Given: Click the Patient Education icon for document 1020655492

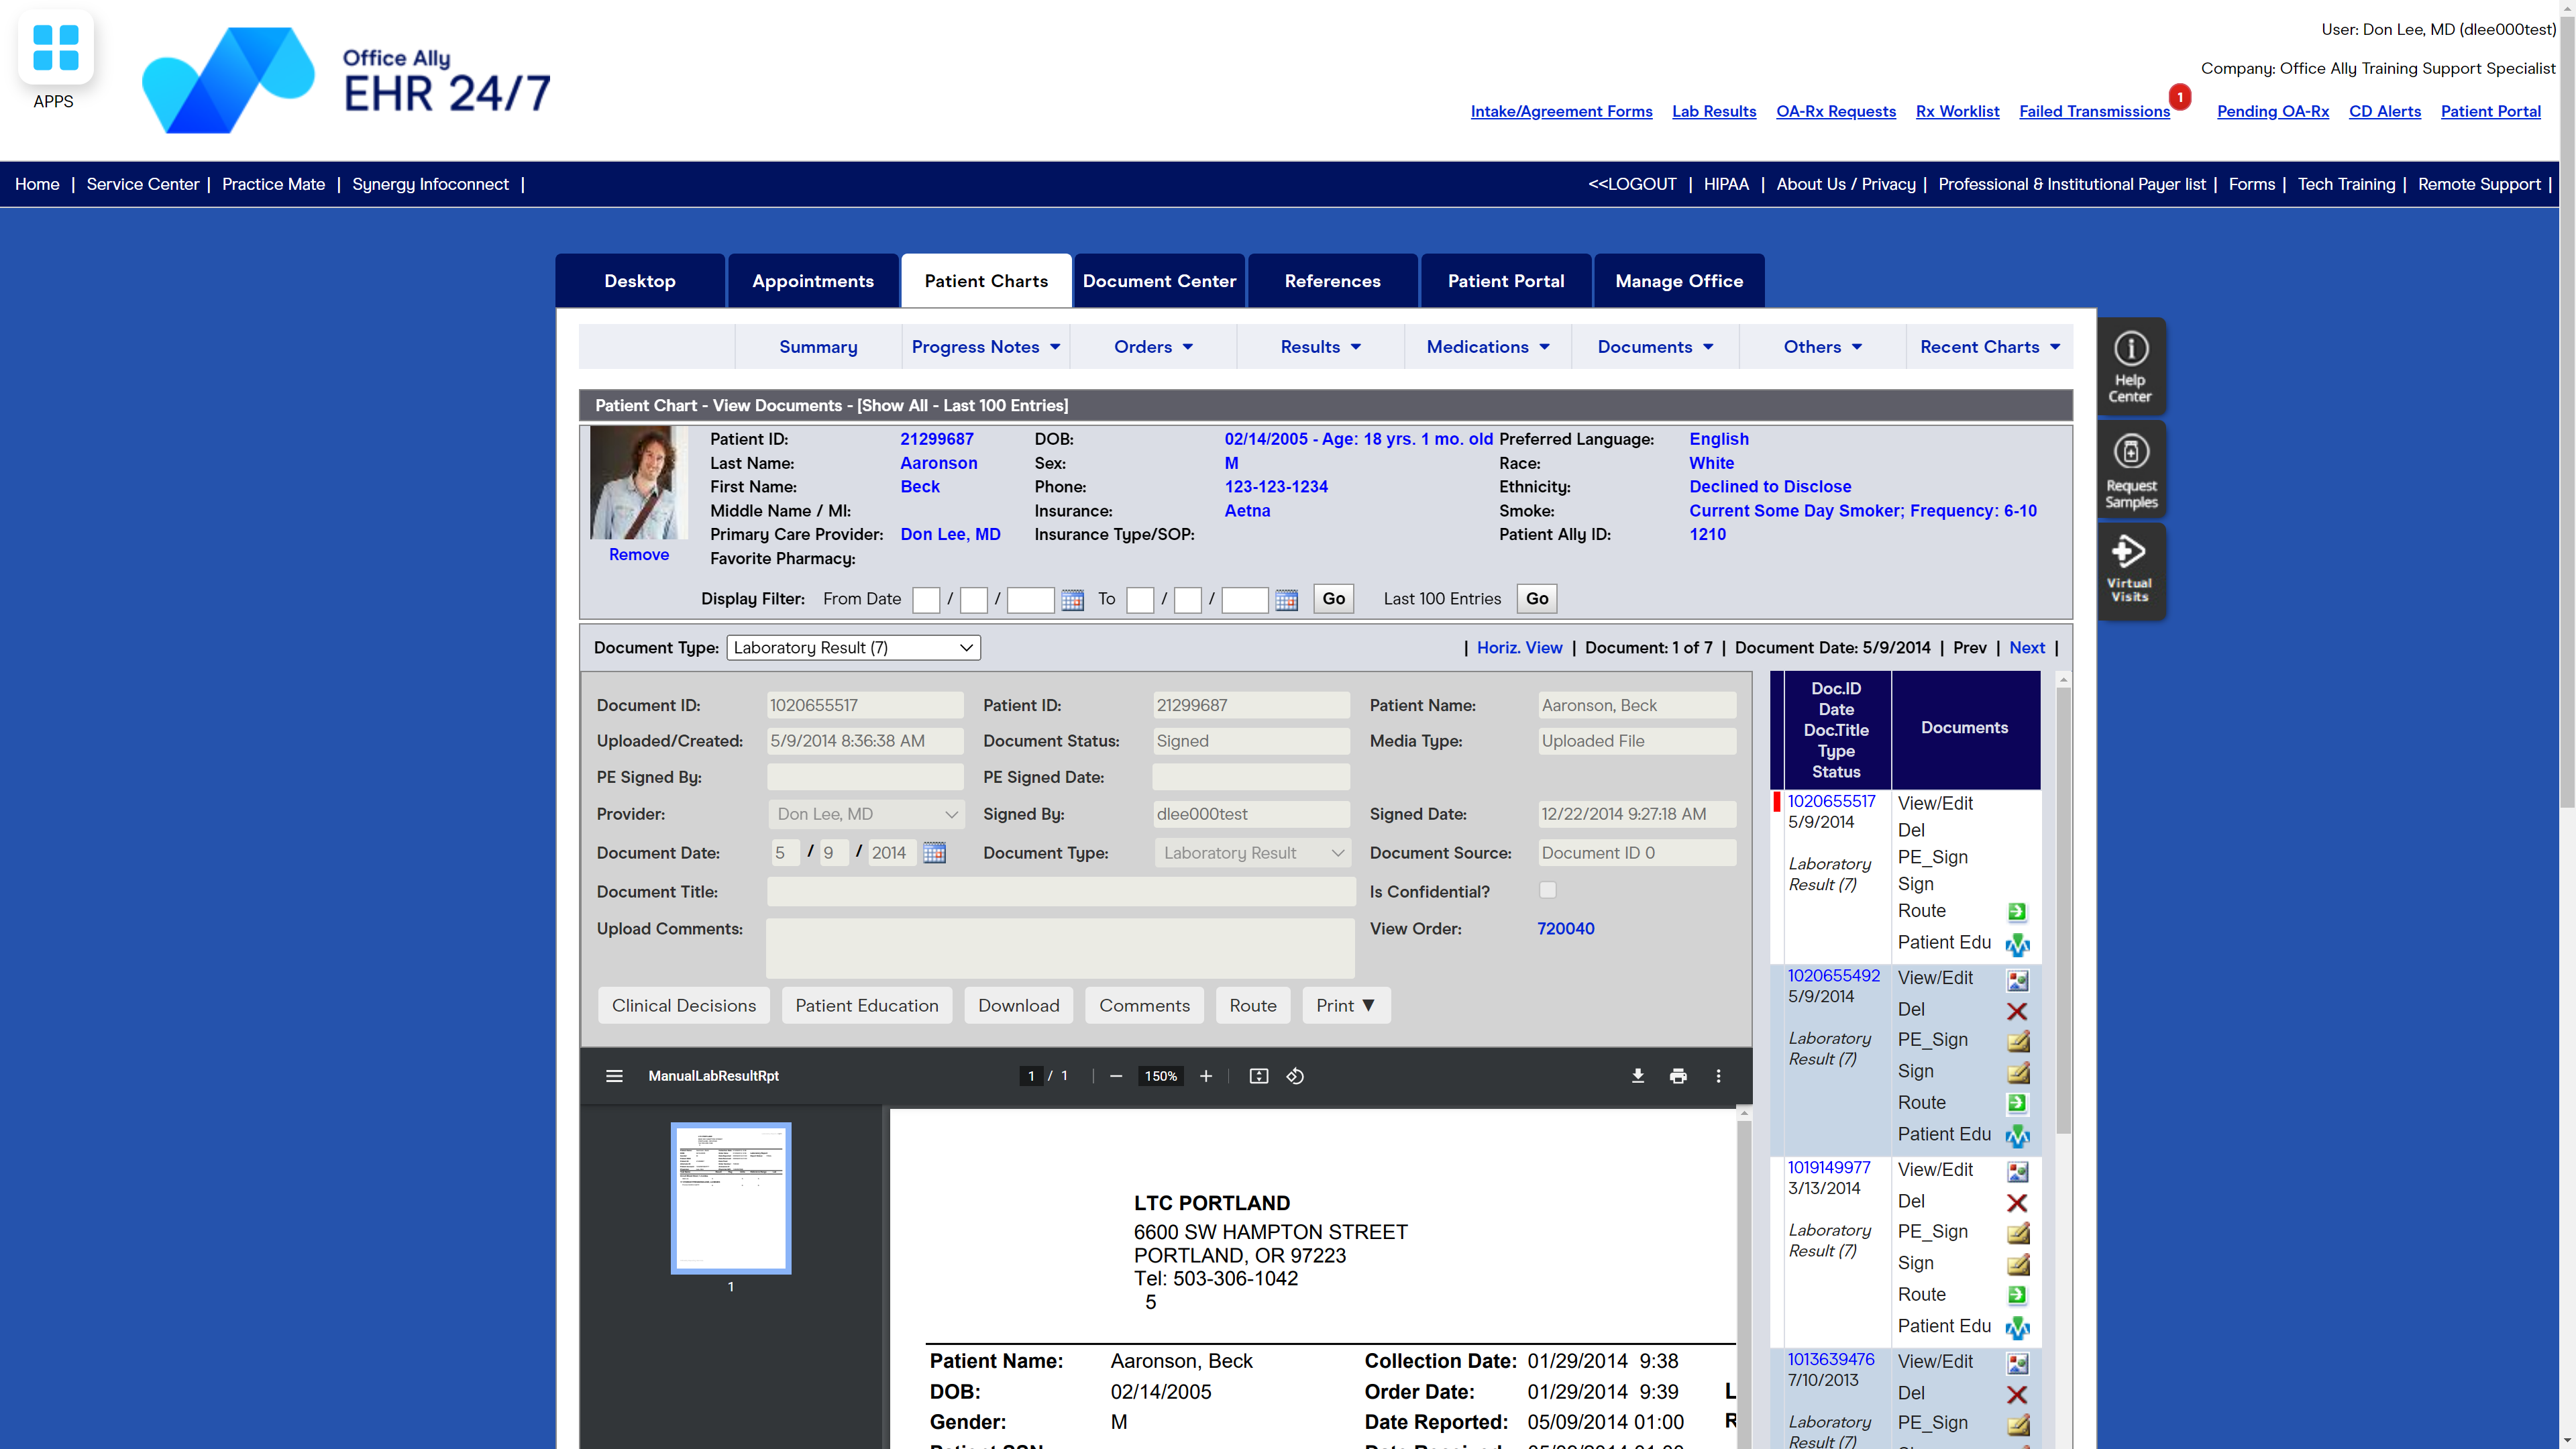Looking at the screenshot, I should (2017, 1134).
